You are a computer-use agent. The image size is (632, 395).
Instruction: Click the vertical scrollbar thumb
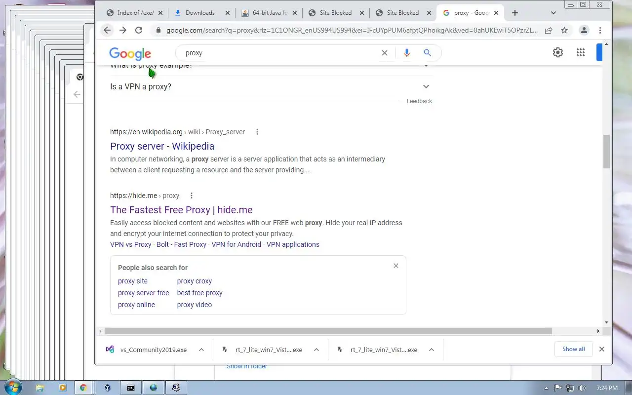click(607, 151)
